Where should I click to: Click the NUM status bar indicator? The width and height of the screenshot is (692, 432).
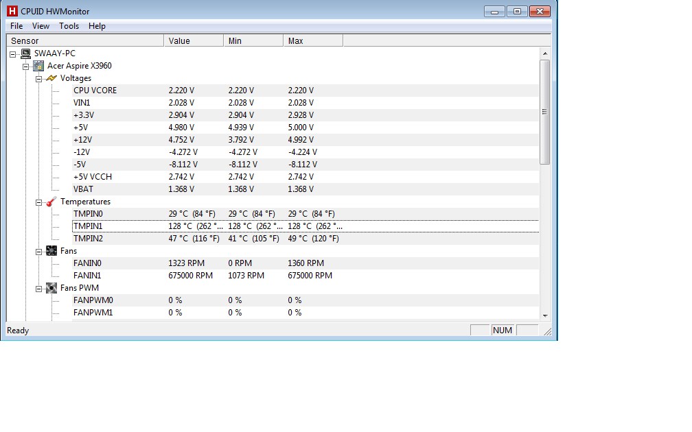[503, 331]
